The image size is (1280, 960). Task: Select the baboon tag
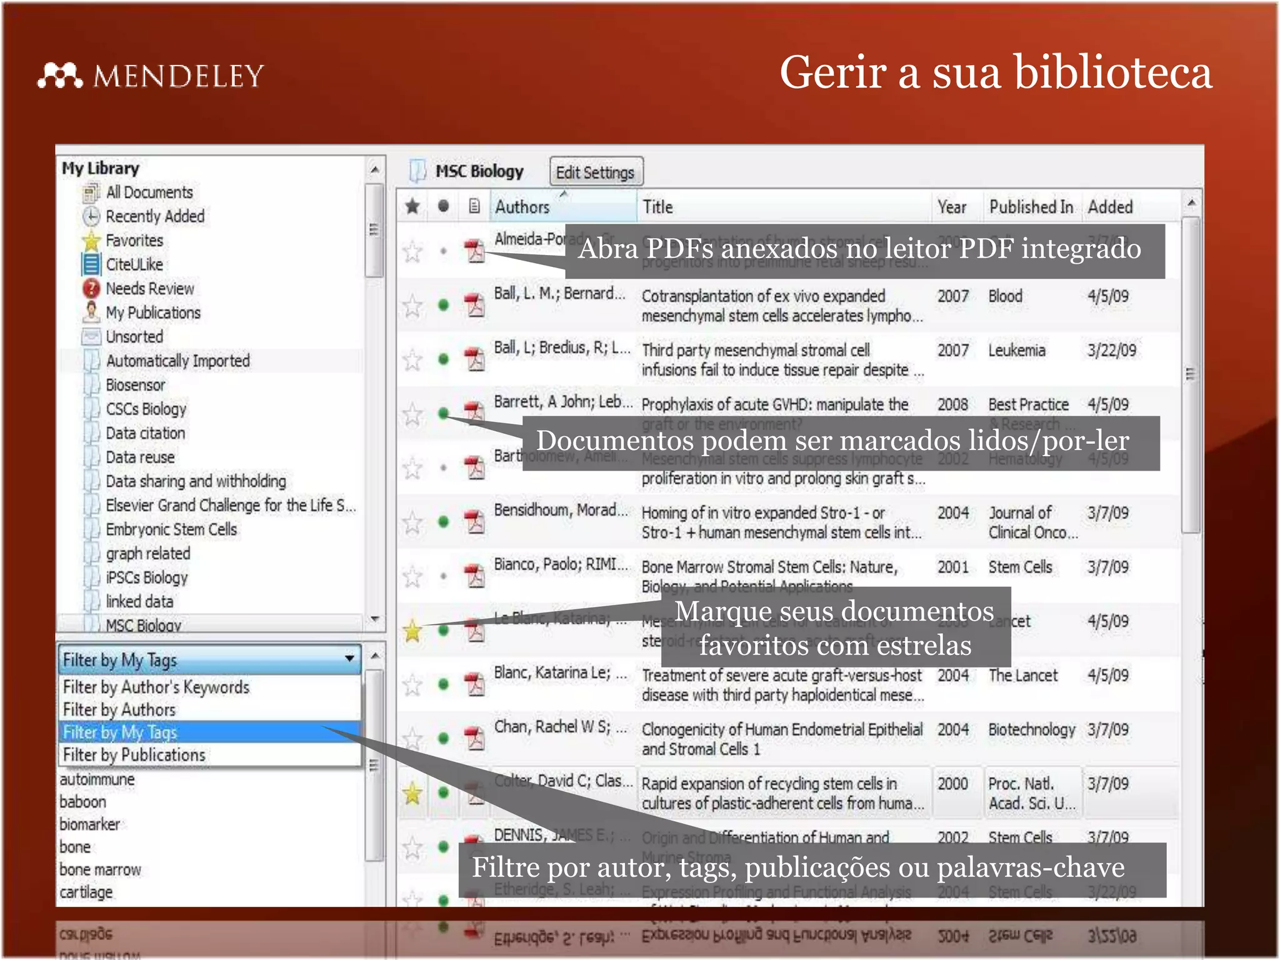(x=82, y=802)
